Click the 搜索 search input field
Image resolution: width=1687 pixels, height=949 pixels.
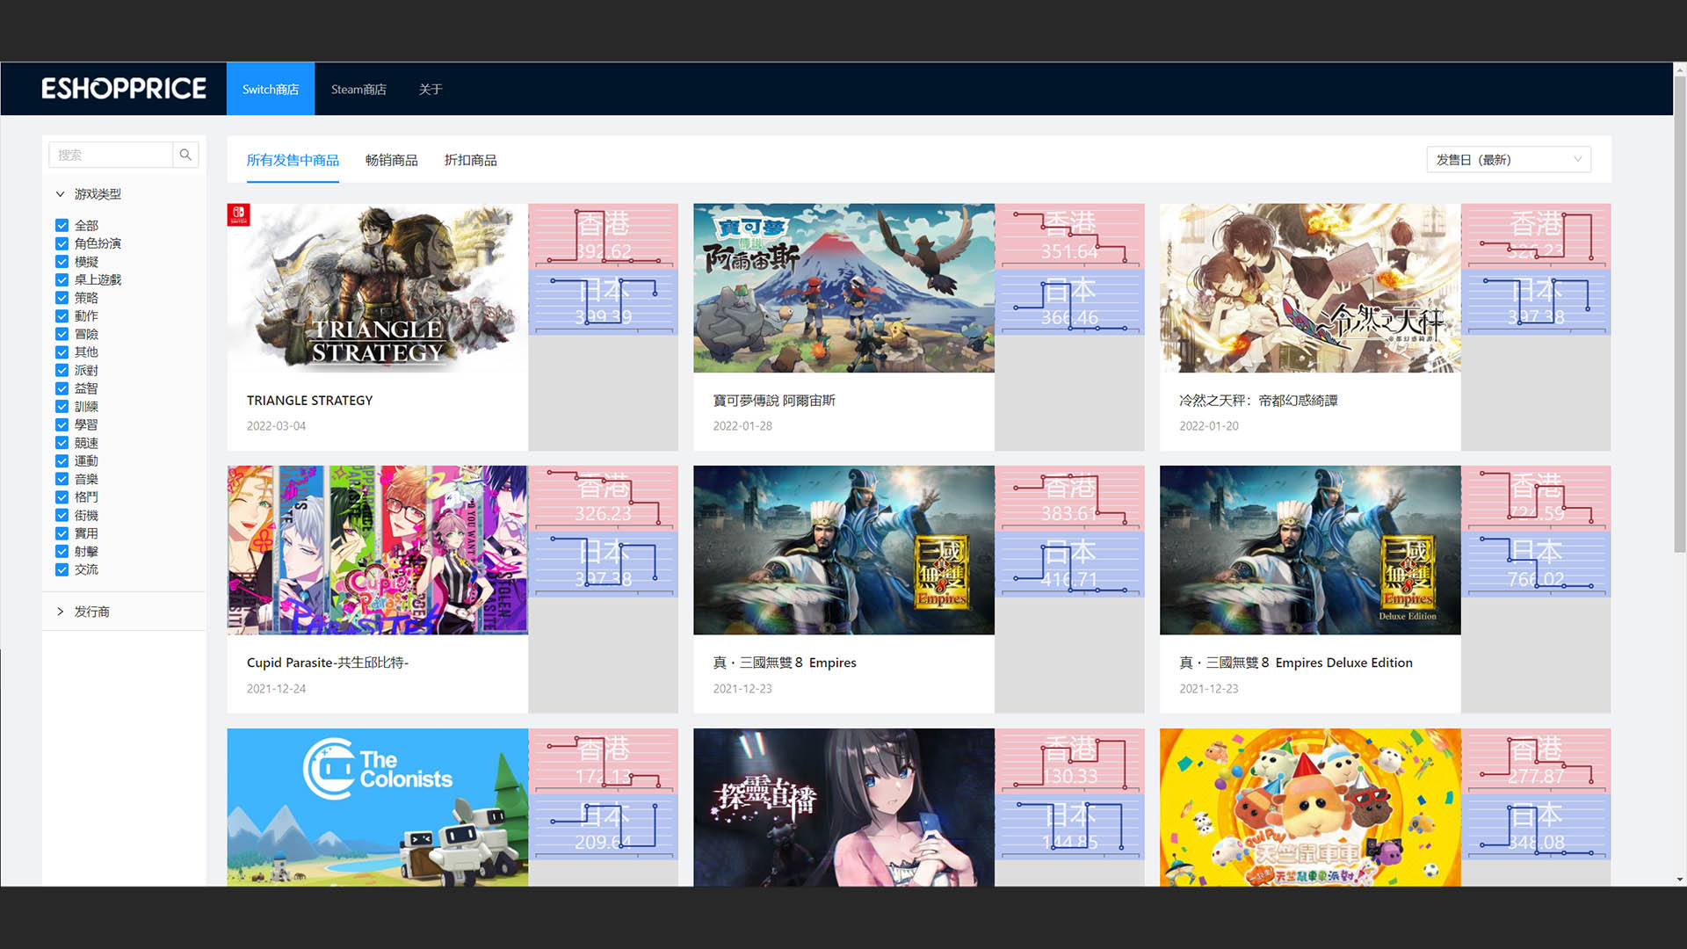[x=111, y=155]
